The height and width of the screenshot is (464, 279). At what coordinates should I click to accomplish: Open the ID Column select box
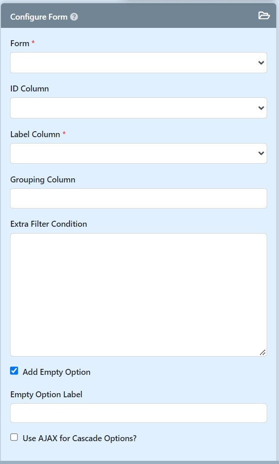coord(139,108)
